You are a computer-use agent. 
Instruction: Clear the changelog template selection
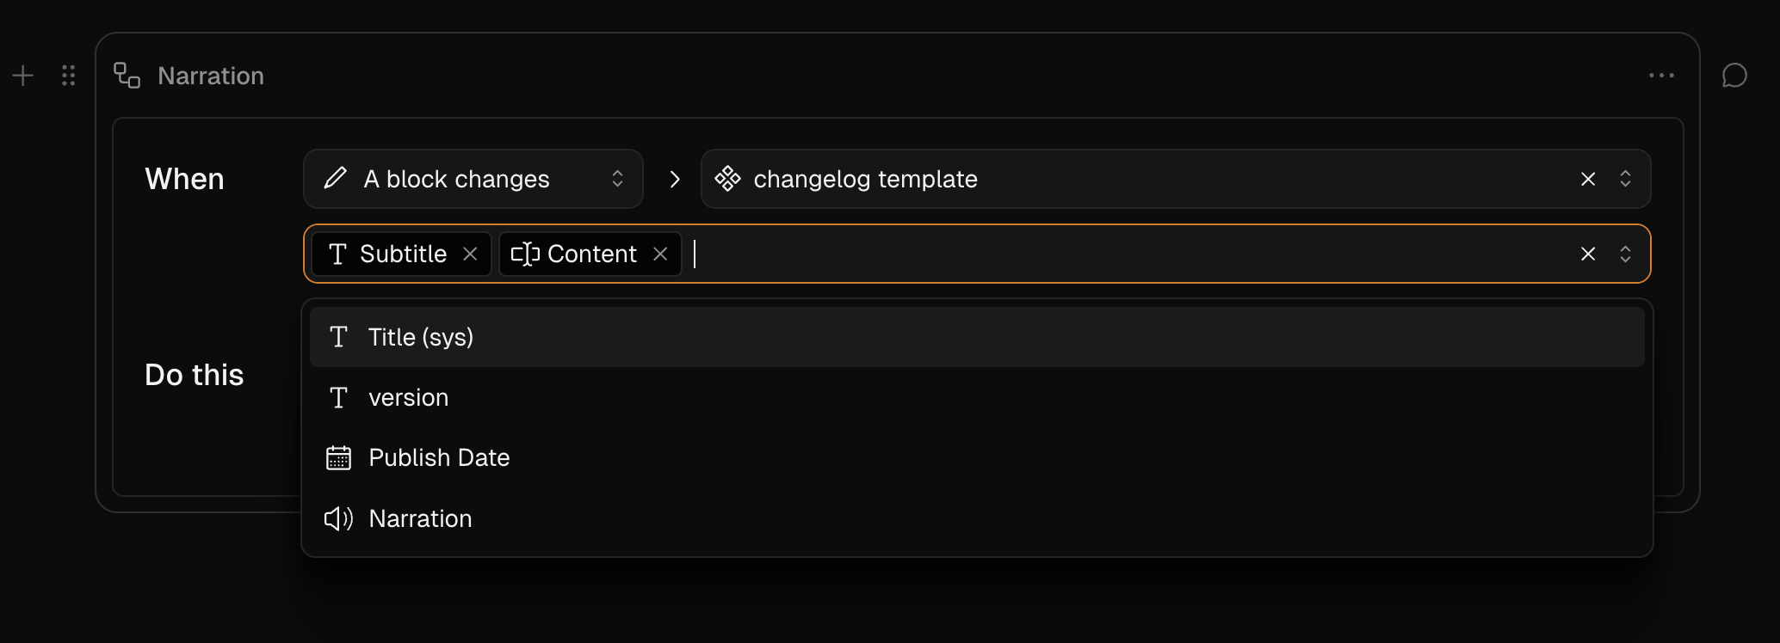pyautogui.click(x=1588, y=179)
